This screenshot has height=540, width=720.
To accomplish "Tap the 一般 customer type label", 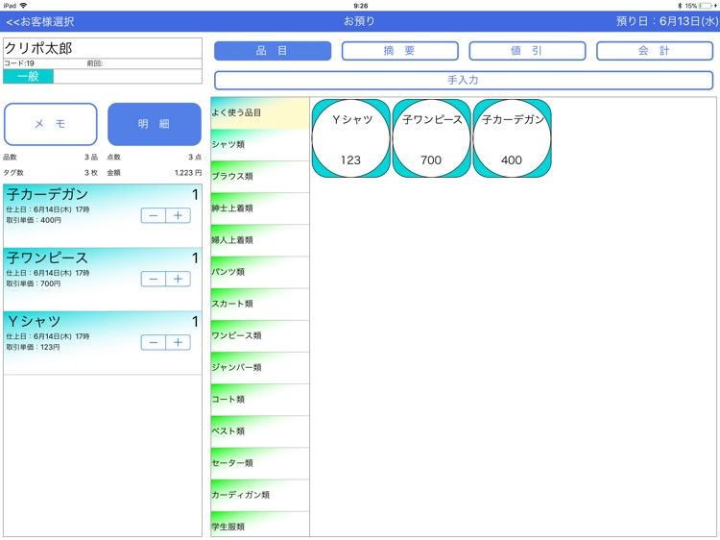I will coord(29,76).
